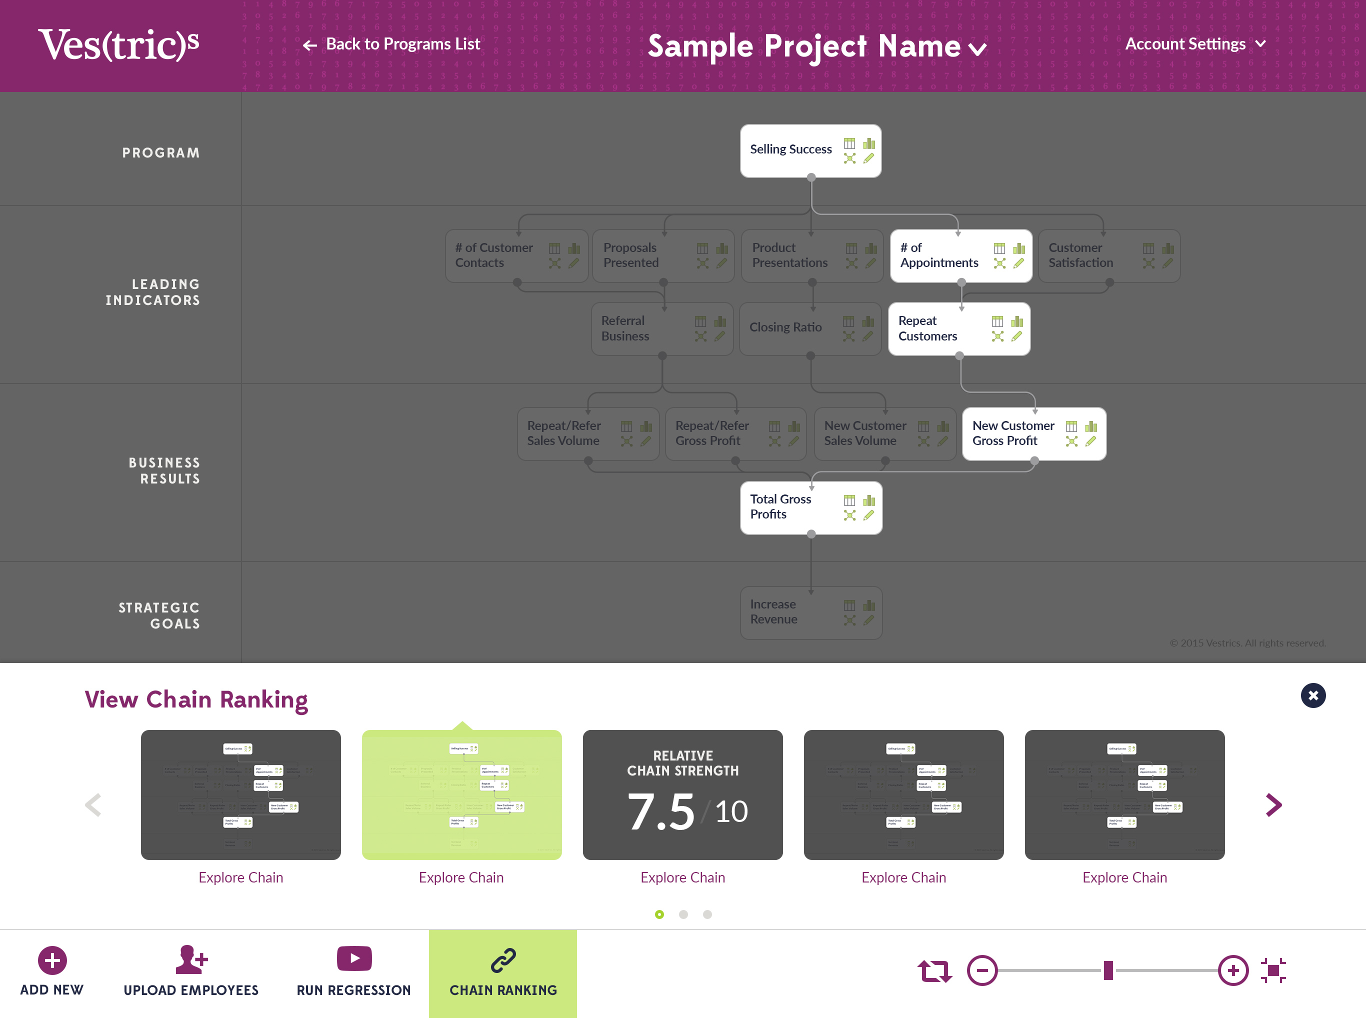This screenshot has width=1366, height=1018.
Task: Click the Vestrics logo
Action: 119,44
